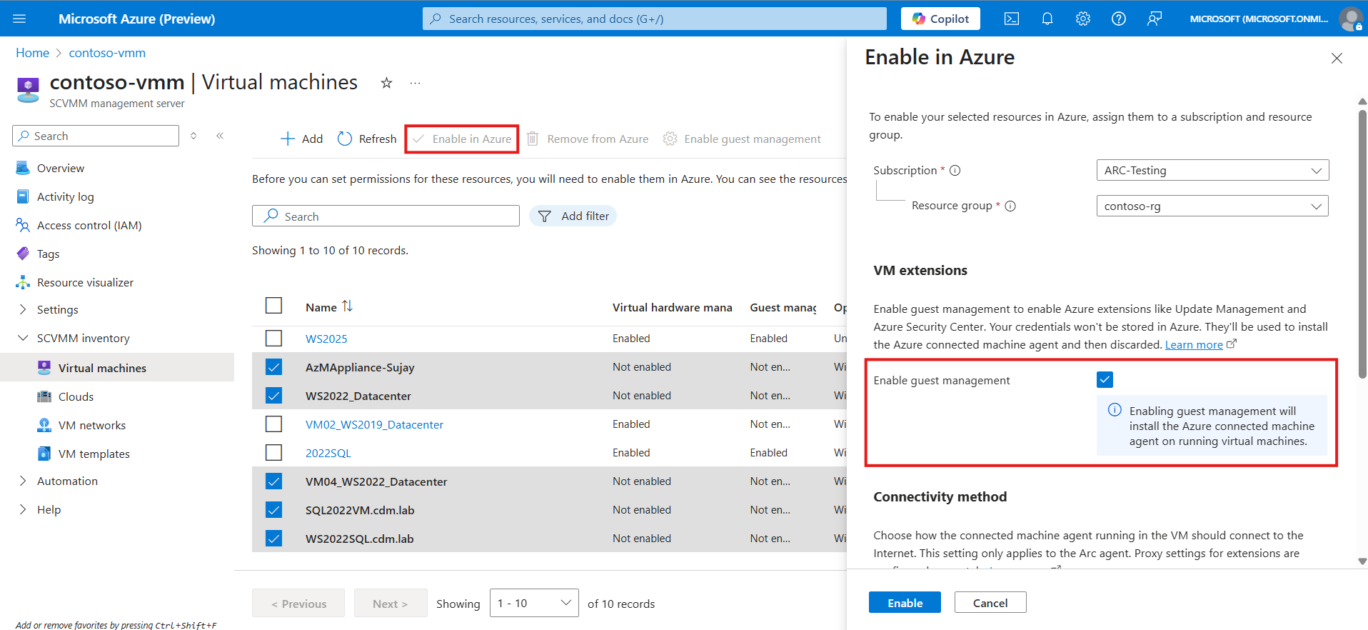
Task: Open the account avatar menu
Action: pyautogui.click(x=1350, y=19)
